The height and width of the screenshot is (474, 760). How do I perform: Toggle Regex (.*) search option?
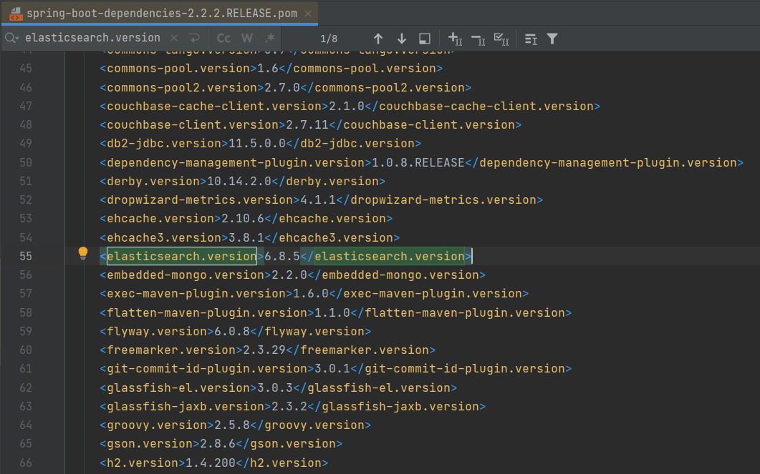click(270, 38)
